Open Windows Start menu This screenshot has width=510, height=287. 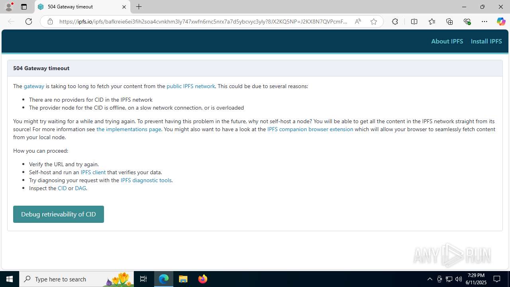(x=10, y=279)
